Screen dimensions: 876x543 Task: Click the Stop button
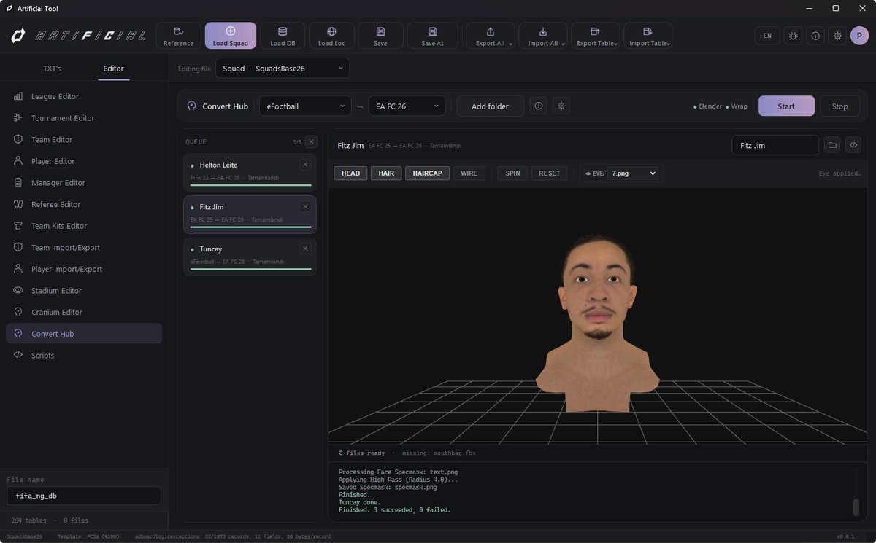click(839, 106)
